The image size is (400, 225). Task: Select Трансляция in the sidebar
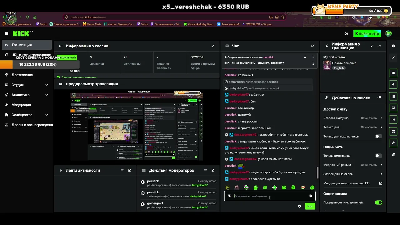pyautogui.click(x=27, y=45)
